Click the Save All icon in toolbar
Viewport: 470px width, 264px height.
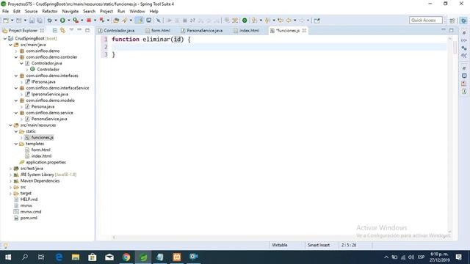[x=40, y=21]
